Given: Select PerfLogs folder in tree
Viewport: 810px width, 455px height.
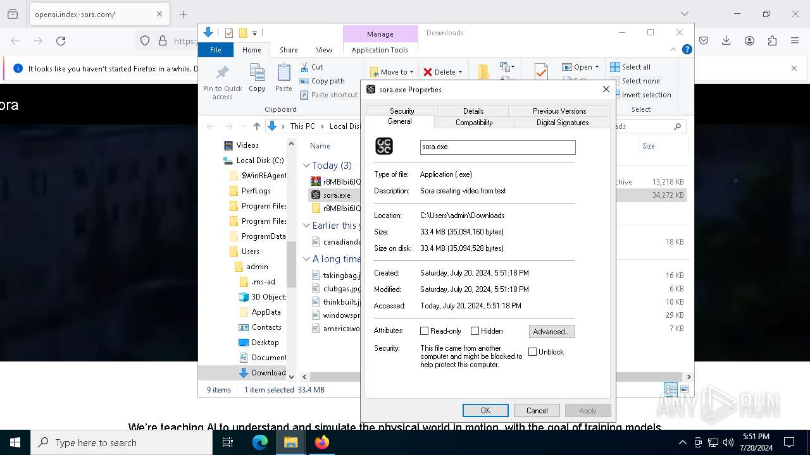Looking at the screenshot, I should click(x=256, y=191).
